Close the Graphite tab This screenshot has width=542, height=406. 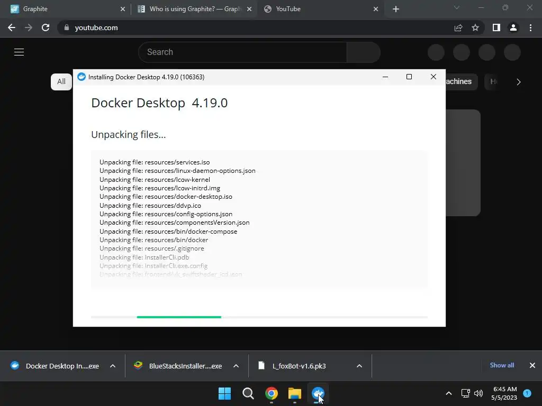[123, 9]
